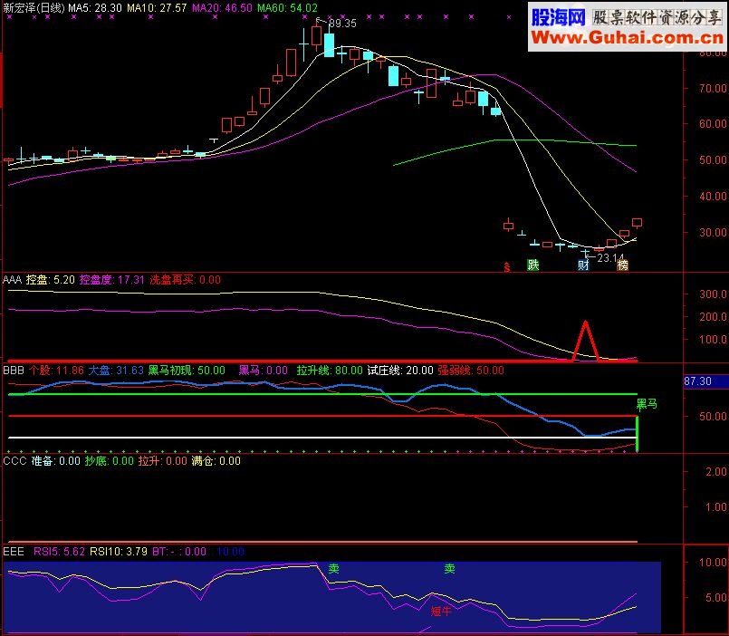
Task: Select the AAA indicator name
Action: point(13,280)
